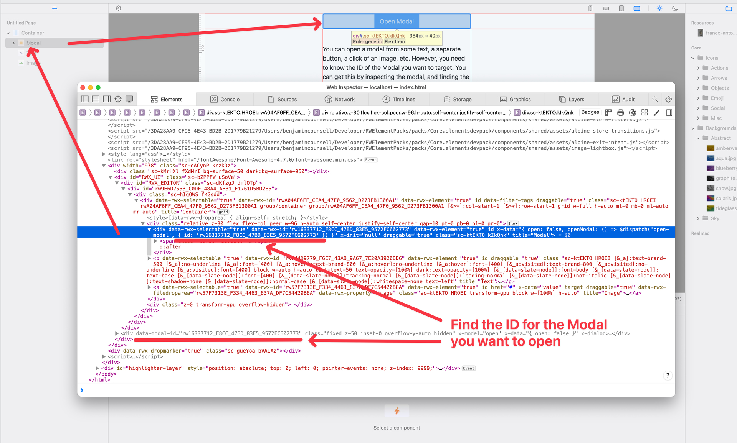This screenshot has height=443, width=737.
Task: Open Web Inspector settings gear
Action: (668, 99)
